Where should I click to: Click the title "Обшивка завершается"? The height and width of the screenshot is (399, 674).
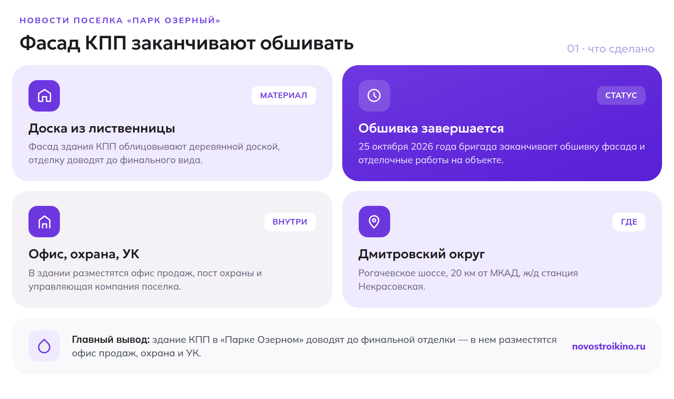point(431,128)
